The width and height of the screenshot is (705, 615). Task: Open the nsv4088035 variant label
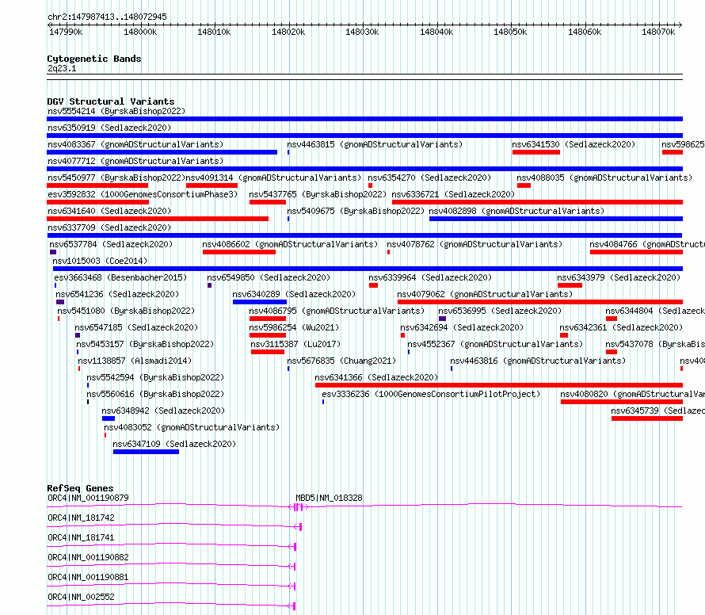(604, 178)
